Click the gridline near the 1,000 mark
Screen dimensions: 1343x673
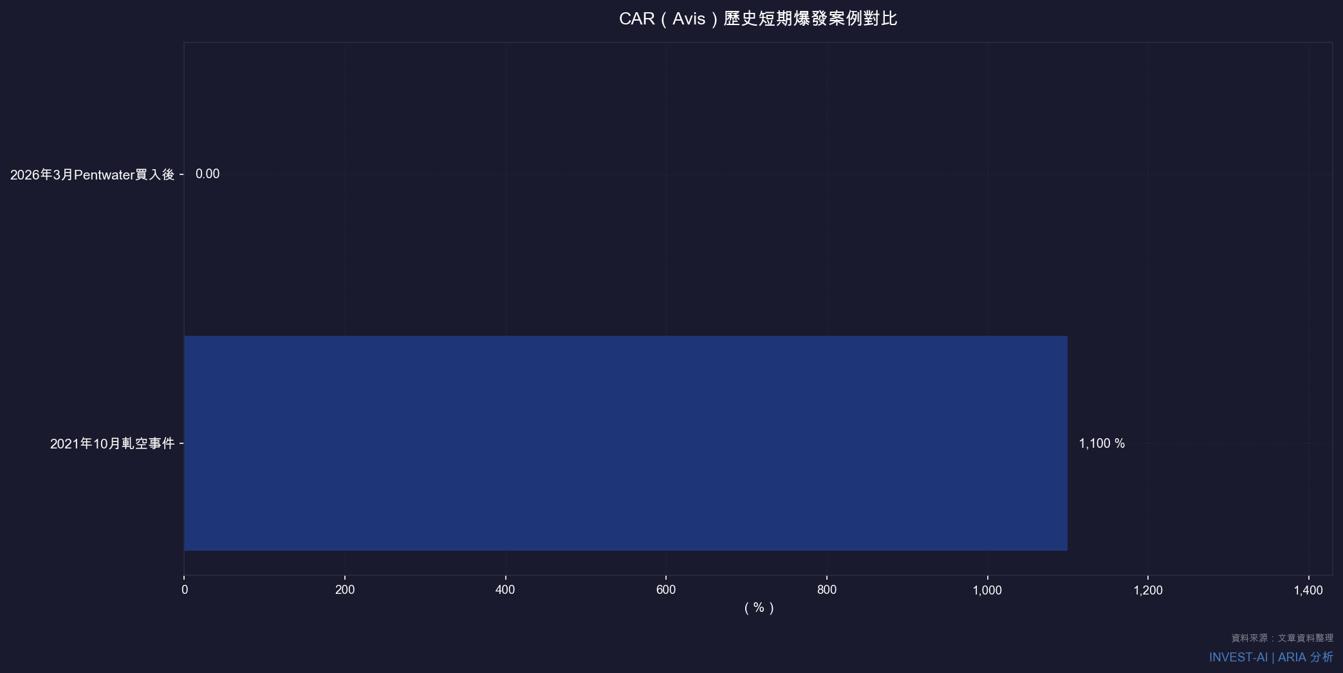coord(987,257)
